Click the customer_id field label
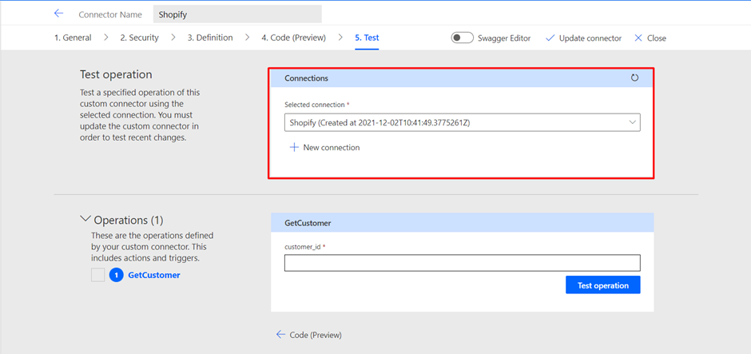The height and width of the screenshot is (354, 751). tap(304, 247)
